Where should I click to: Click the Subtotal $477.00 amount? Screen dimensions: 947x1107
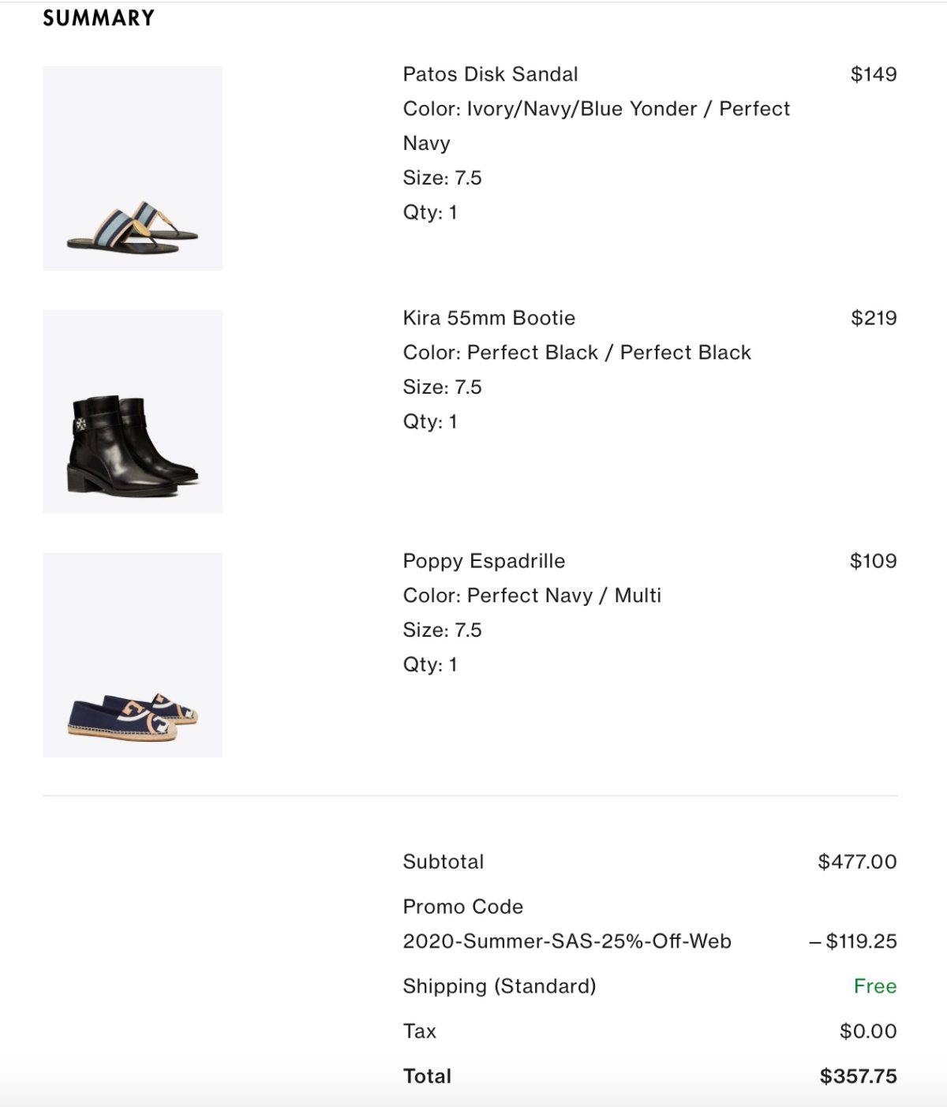point(857,862)
